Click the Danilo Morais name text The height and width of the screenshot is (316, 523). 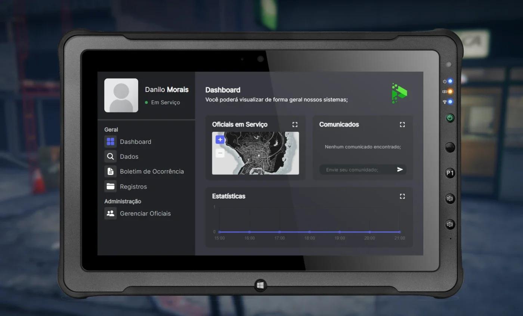pos(167,90)
